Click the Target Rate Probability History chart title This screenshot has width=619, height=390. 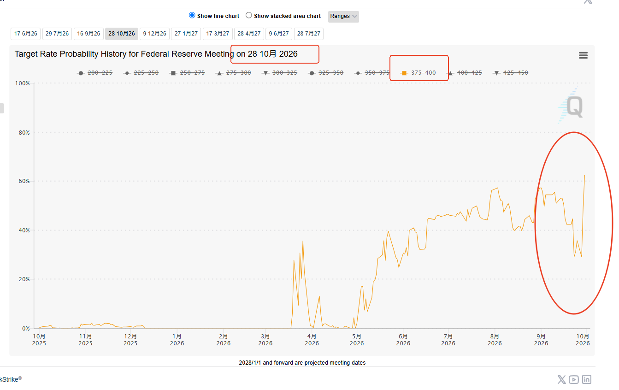[156, 54]
